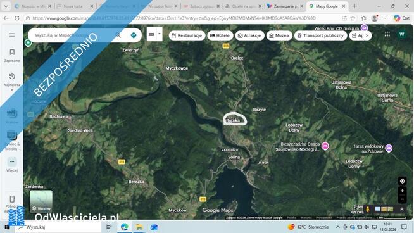Open Task View on the taskbar

tap(109, 227)
